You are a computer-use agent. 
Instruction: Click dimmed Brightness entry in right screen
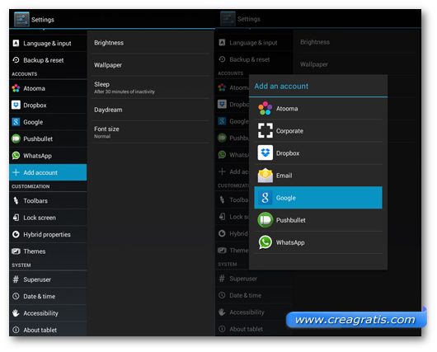[357, 42]
